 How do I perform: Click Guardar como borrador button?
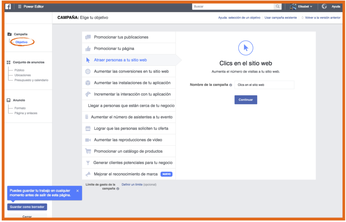[x=27, y=207]
